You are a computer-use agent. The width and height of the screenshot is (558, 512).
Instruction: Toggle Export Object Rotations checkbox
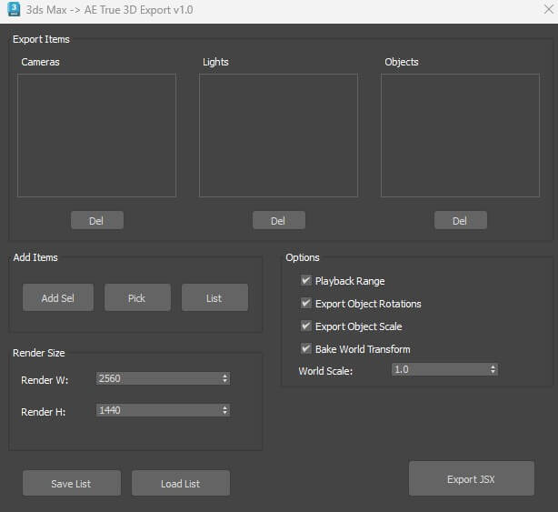tap(306, 304)
